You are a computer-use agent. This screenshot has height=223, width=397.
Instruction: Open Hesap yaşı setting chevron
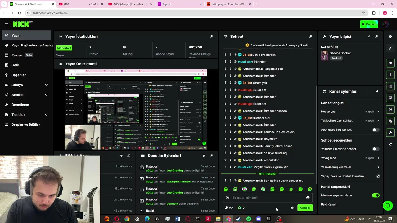[x=378, y=111]
